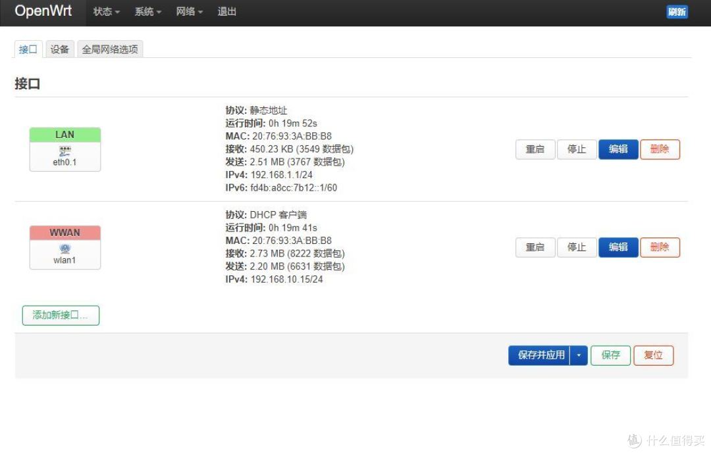Switch to the 全局网络选项 tab
This screenshot has width=711, height=455.
pyautogui.click(x=111, y=48)
